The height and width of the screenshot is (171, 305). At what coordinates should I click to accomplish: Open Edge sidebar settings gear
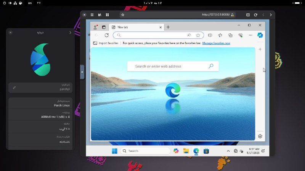pyautogui.click(x=260, y=136)
